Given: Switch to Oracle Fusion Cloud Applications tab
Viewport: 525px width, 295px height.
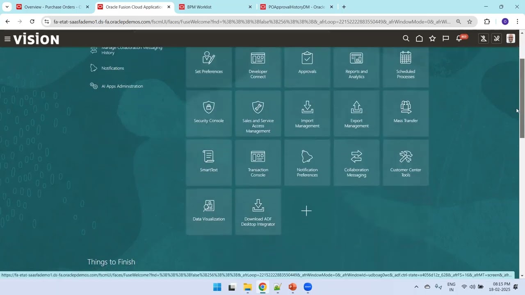Looking at the screenshot, I should pos(134,7).
